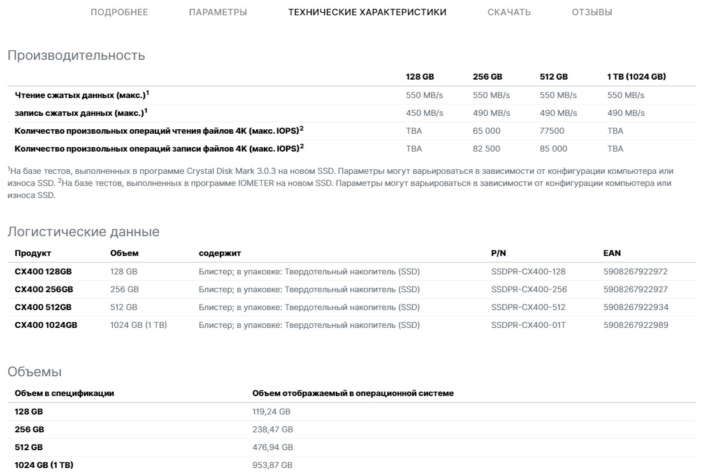Select the 256 GB performance column header
The height and width of the screenshot is (475, 708).
click(488, 76)
